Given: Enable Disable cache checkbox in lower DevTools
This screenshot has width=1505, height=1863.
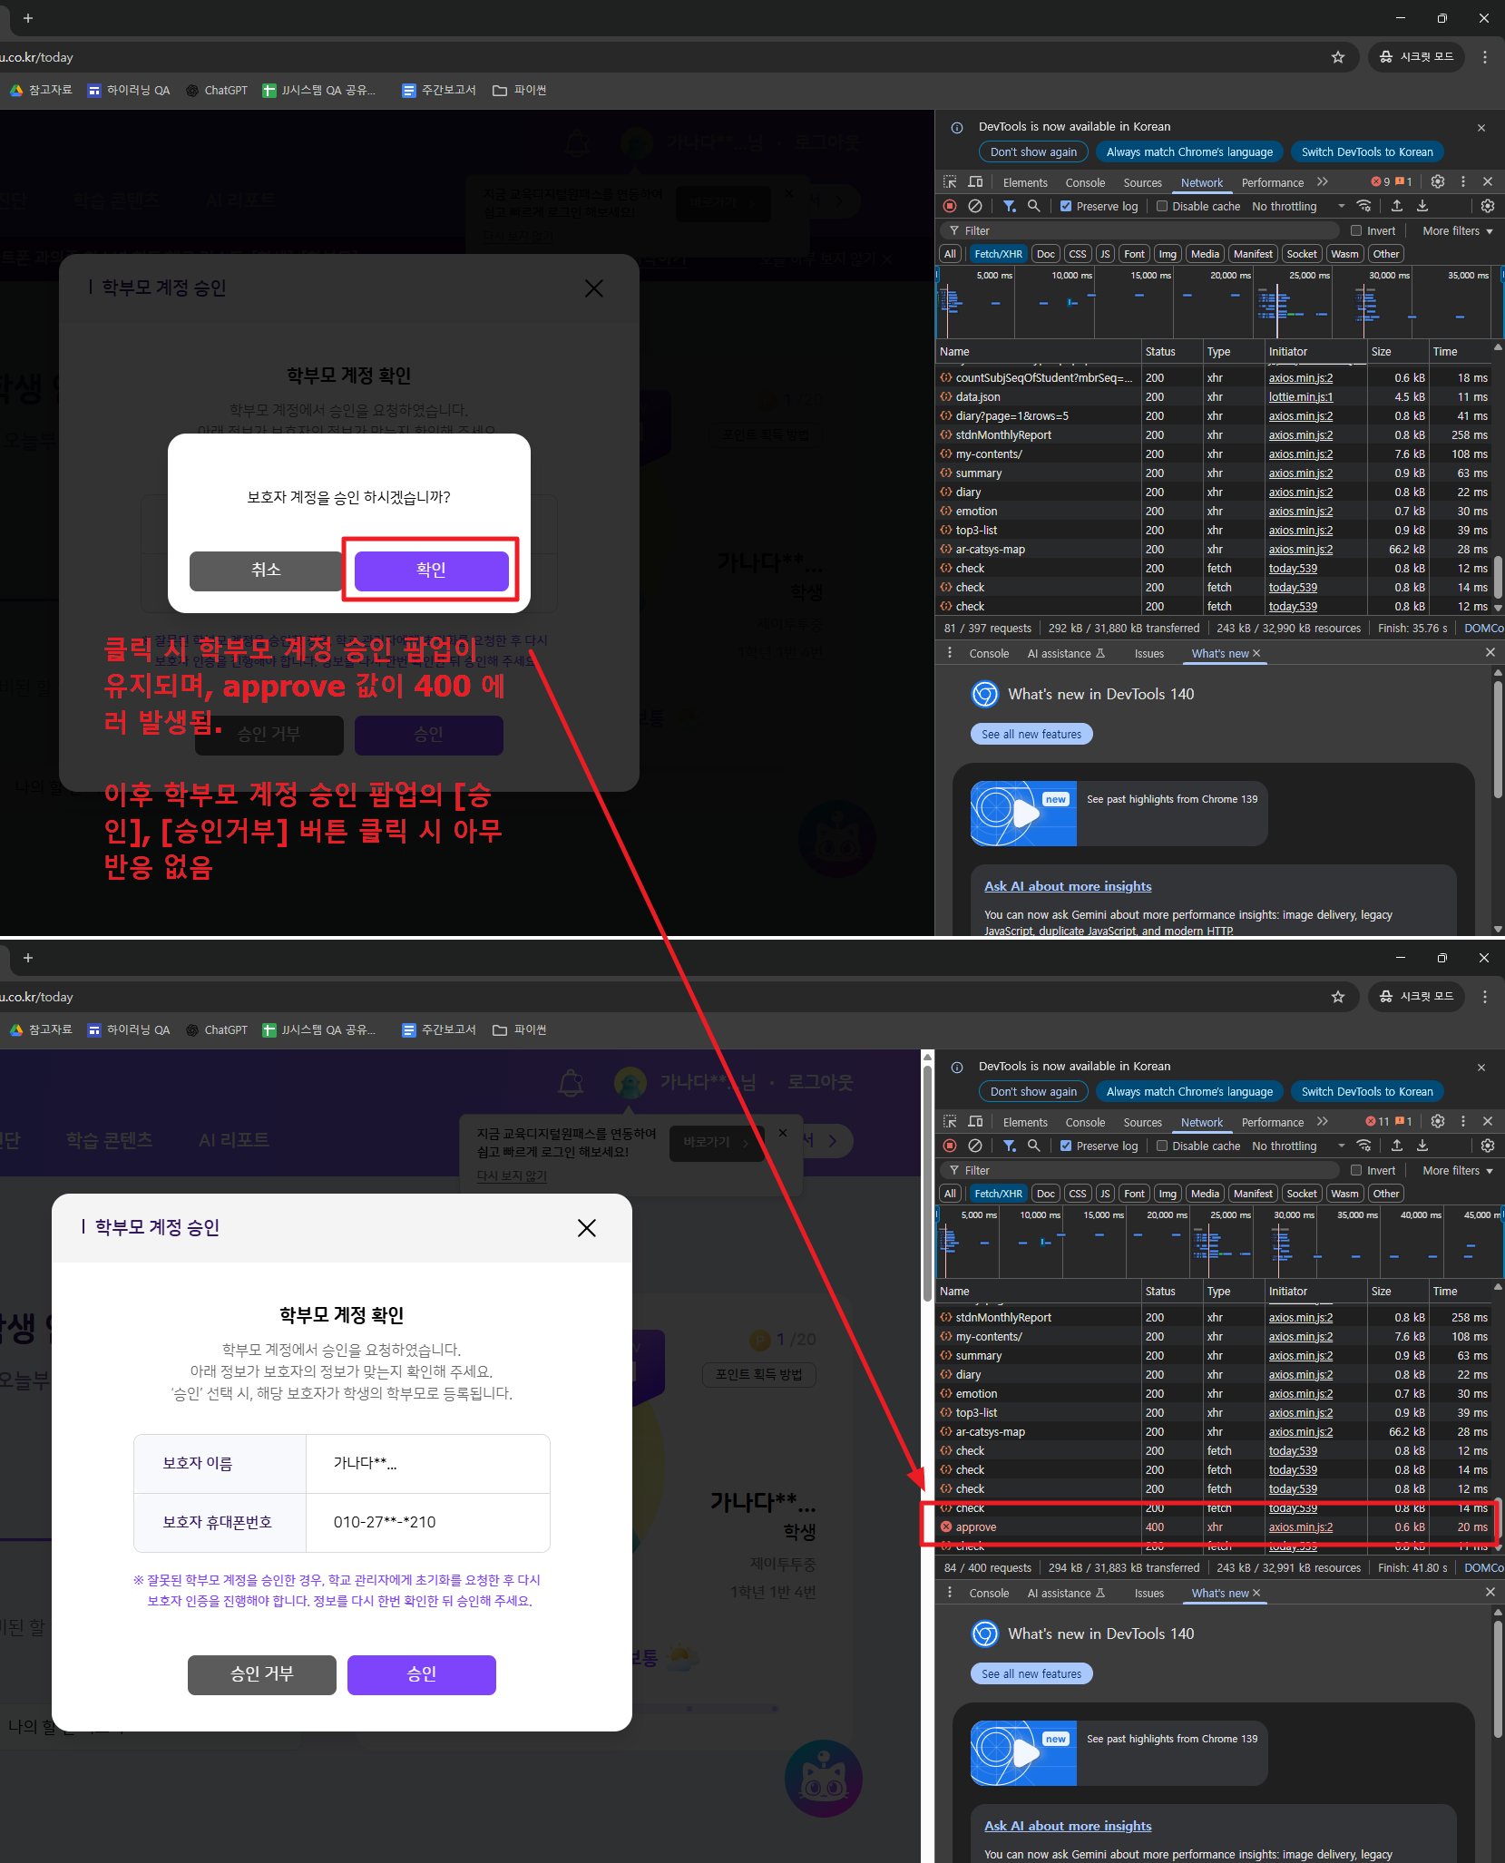Looking at the screenshot, I should coord(1162,1146).
